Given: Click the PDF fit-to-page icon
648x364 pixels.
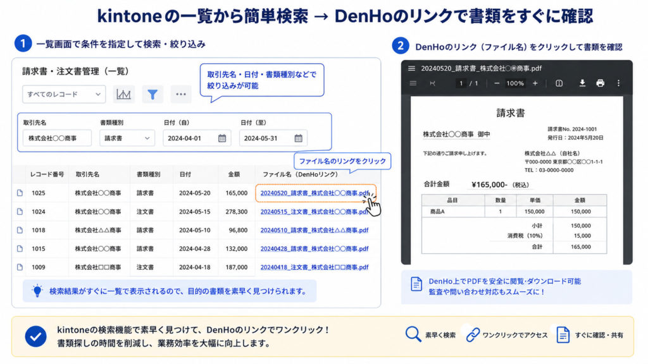Looking at the screenshot, I should click(x=559, y=83).
